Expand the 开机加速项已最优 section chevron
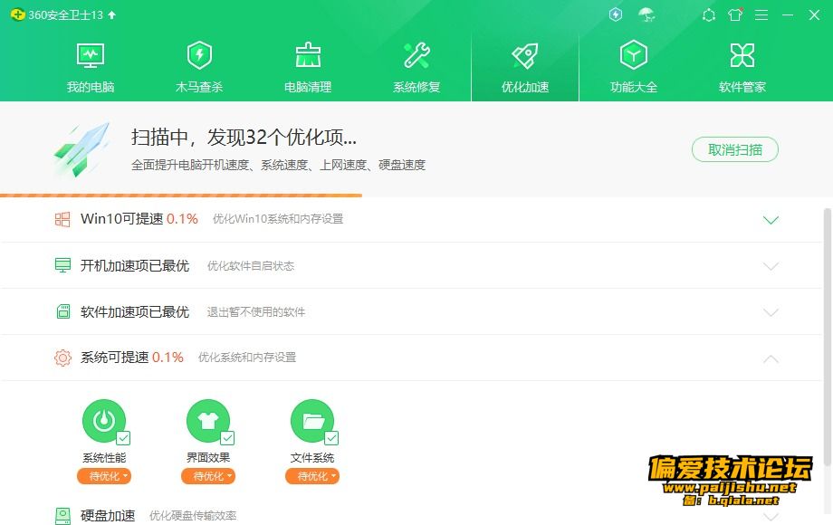This screenshot has width=833, height=525. click(x=771, y=266)
